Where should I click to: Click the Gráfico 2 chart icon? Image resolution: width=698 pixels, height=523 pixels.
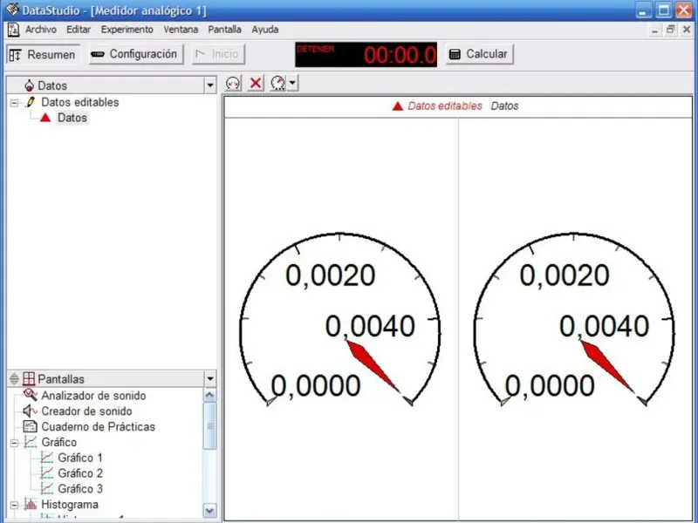47,473
